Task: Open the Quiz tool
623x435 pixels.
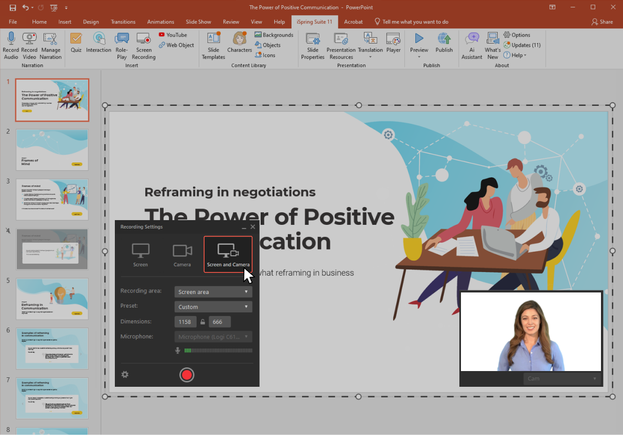Action: pyautogui.click(x=76, y=42)
